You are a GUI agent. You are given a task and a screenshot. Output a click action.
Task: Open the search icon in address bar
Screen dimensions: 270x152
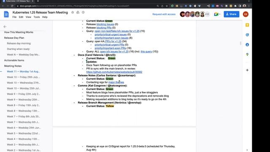(158, 6)
